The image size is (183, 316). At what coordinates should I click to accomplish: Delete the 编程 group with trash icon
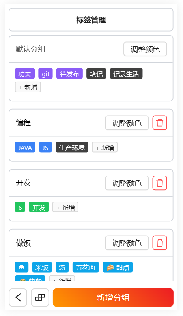pyautogui.click(x=160, y=123)
